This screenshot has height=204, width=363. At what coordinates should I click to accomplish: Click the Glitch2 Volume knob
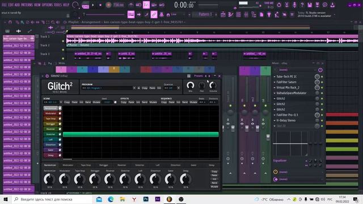pyautogui.click(x=213, y=86)
